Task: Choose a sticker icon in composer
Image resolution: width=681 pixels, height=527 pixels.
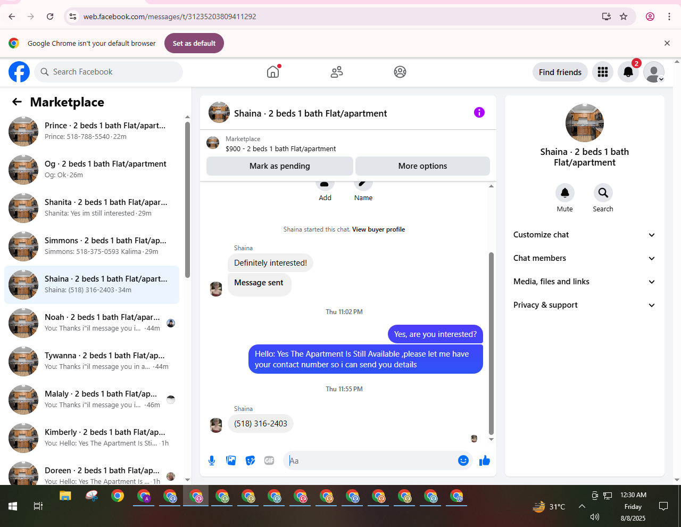Action: [x=250, y=460]
